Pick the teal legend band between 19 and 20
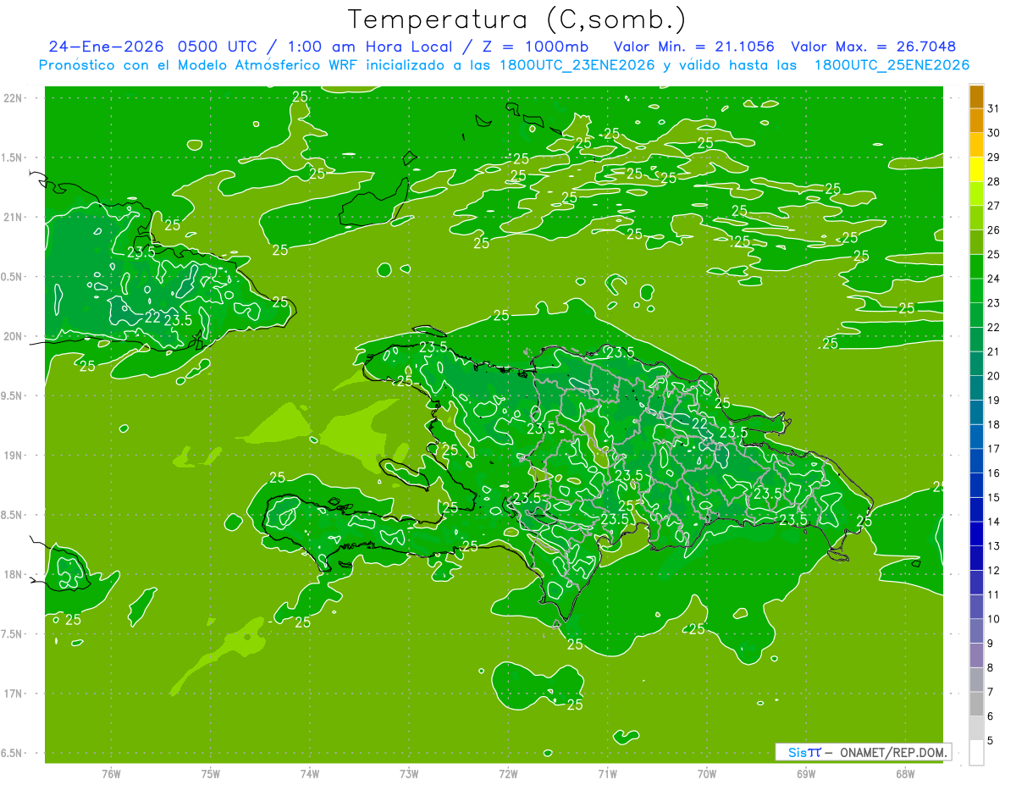Image resolution: width=1016 pixels, height=785 pixels. (x=976, y=388)
